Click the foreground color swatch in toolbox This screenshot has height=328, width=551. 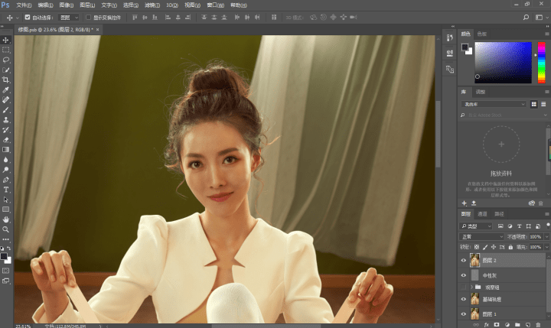(x=4, y=256)
